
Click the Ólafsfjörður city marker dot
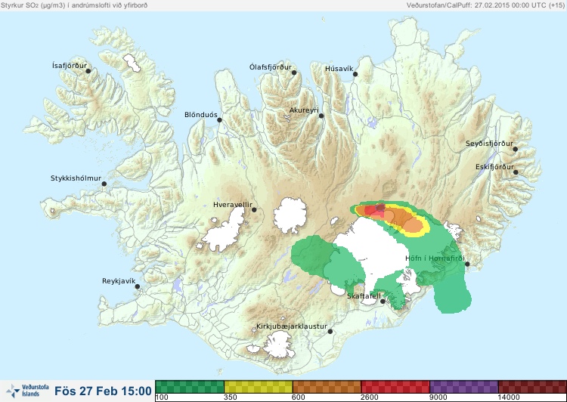pos(294,73)
